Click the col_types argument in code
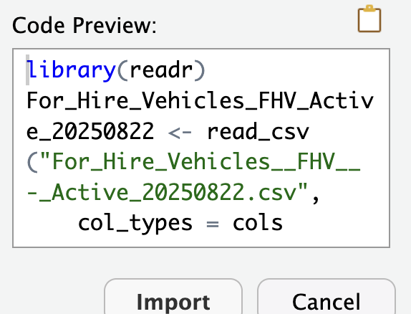Image resolution: width=411 pixels, height=314 pixels. click(x=135, y=224)
